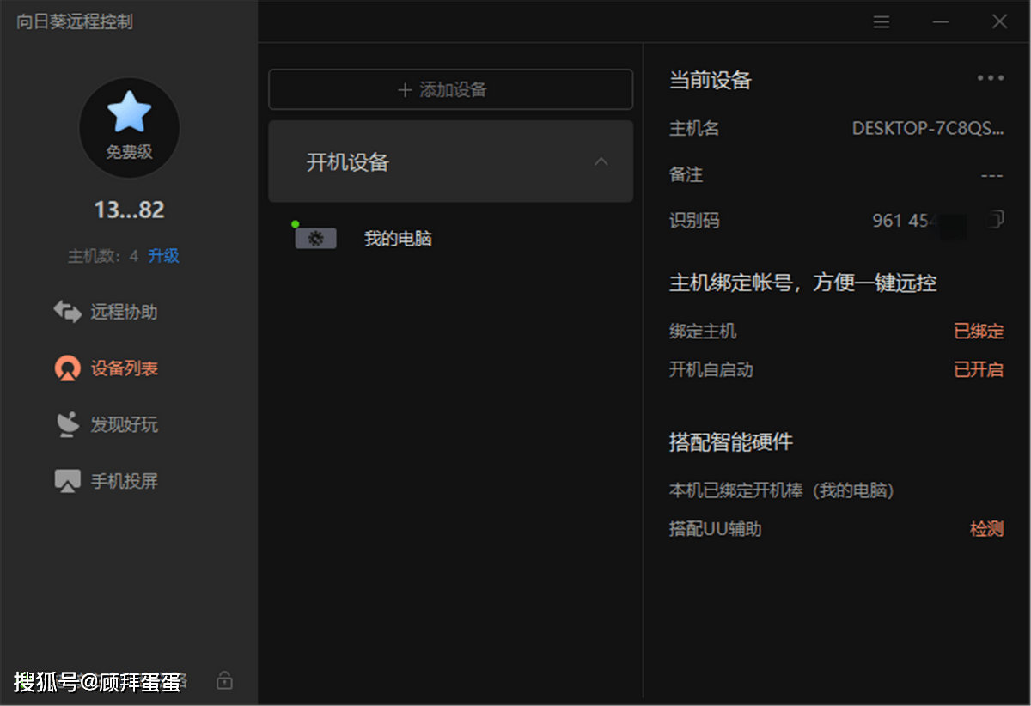Click the 手机投屏 screen cast icon
The image size is (1031, 706).
point(67,481)
